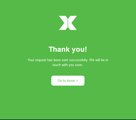
Task: Click the request sent confirmation message
Action: [x=68, y=62]
